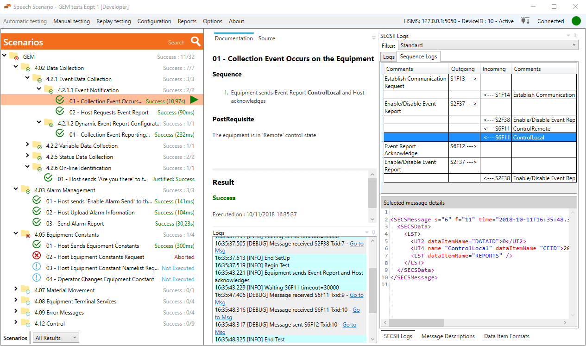The height and width of the screenshot is (346, 586).
Task: Switch to the Logs tab in SECSII Logs
Action: 389,57
